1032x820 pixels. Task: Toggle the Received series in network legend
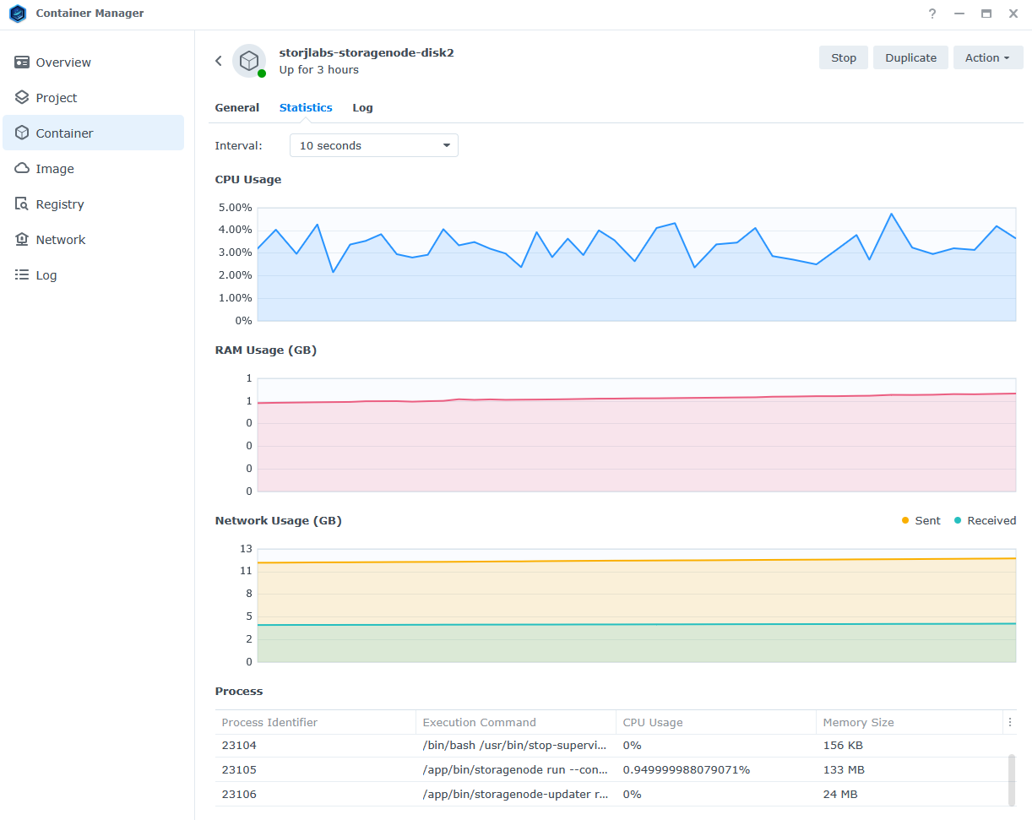pyautogui.click(x=985, y=521)
